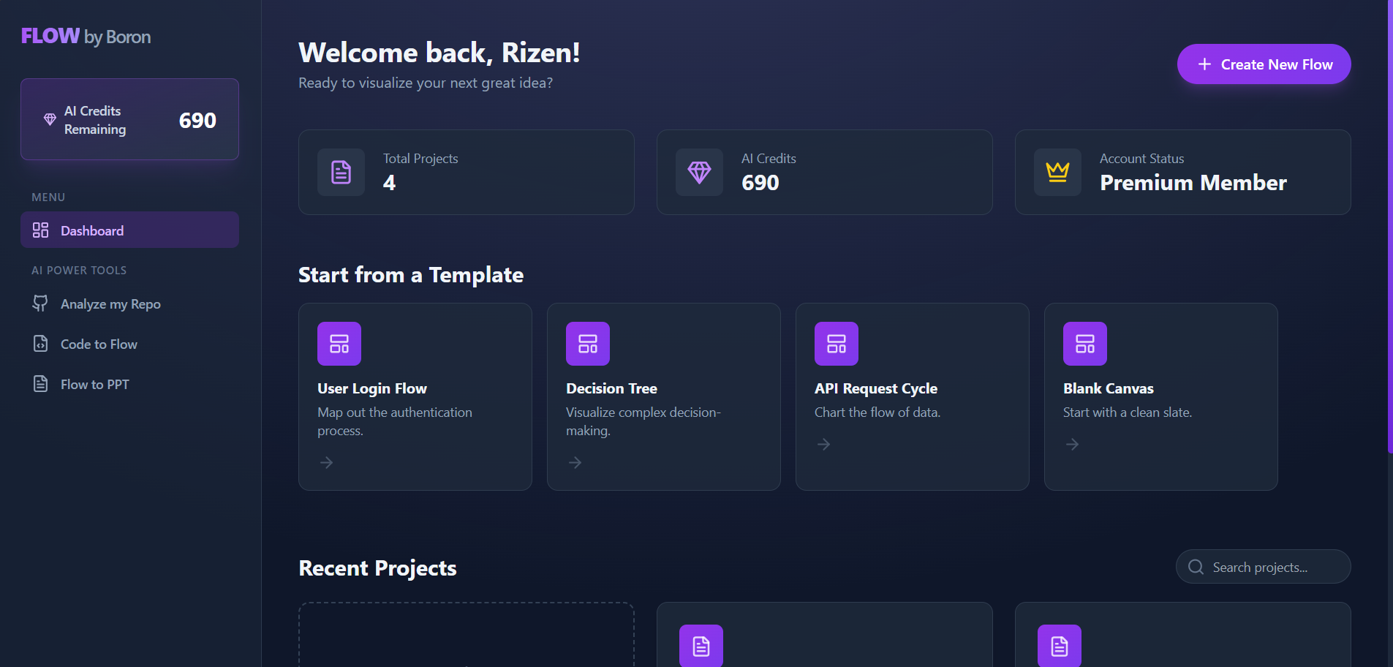1393x667 pixels.
Task: Open the User Login Flow arrow link
Action: pyautogui.click(x=327, y=461)
